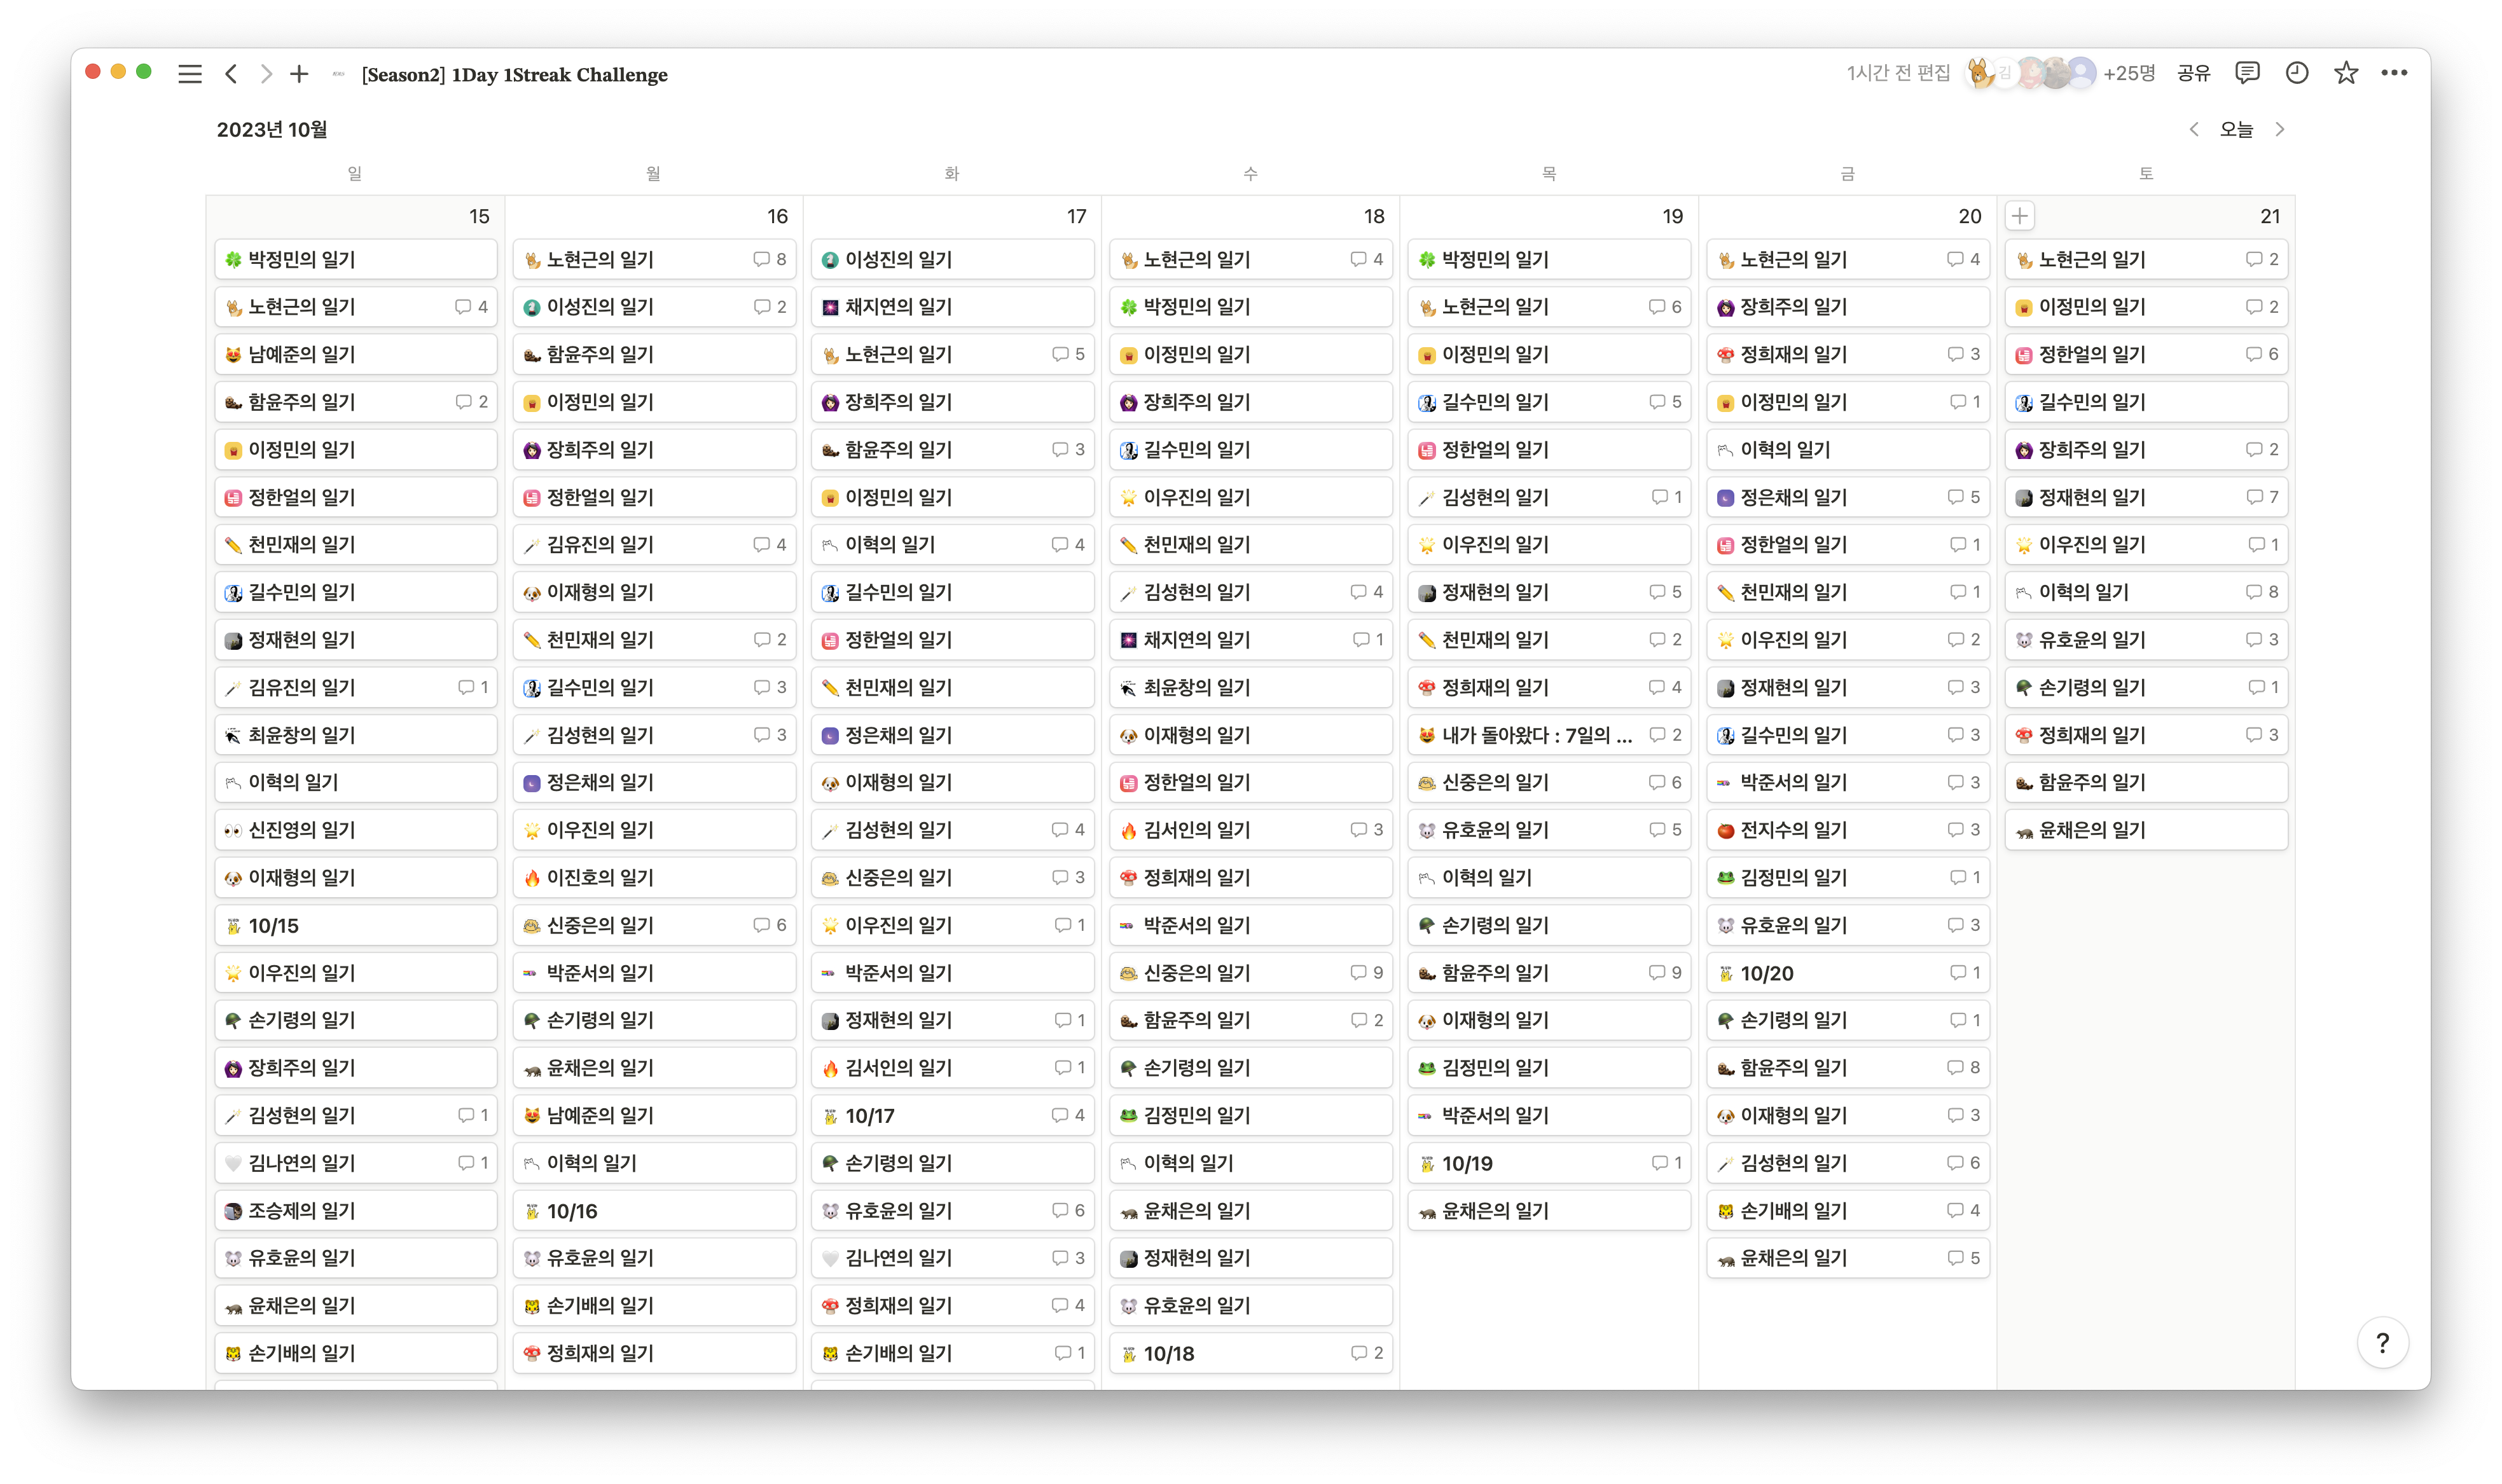Show the +25명 collaborators list
Viewport: 2502px width, 1484px height.
coord(2128,73)
